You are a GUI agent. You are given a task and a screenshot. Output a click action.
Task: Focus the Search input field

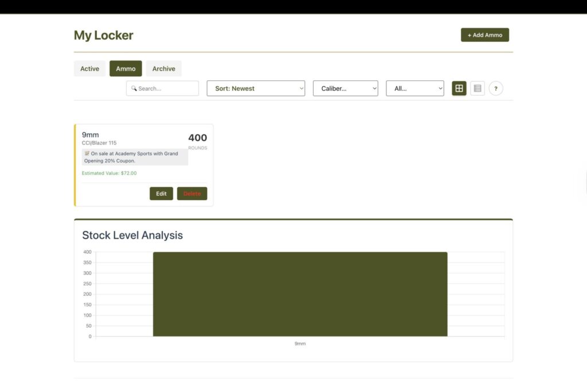(x=162, y=88)
